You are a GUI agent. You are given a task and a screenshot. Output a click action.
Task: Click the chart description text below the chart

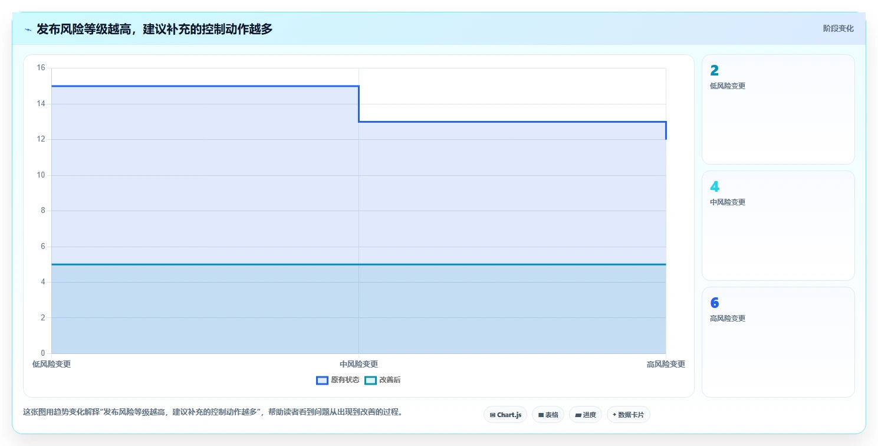coord(213,412)
